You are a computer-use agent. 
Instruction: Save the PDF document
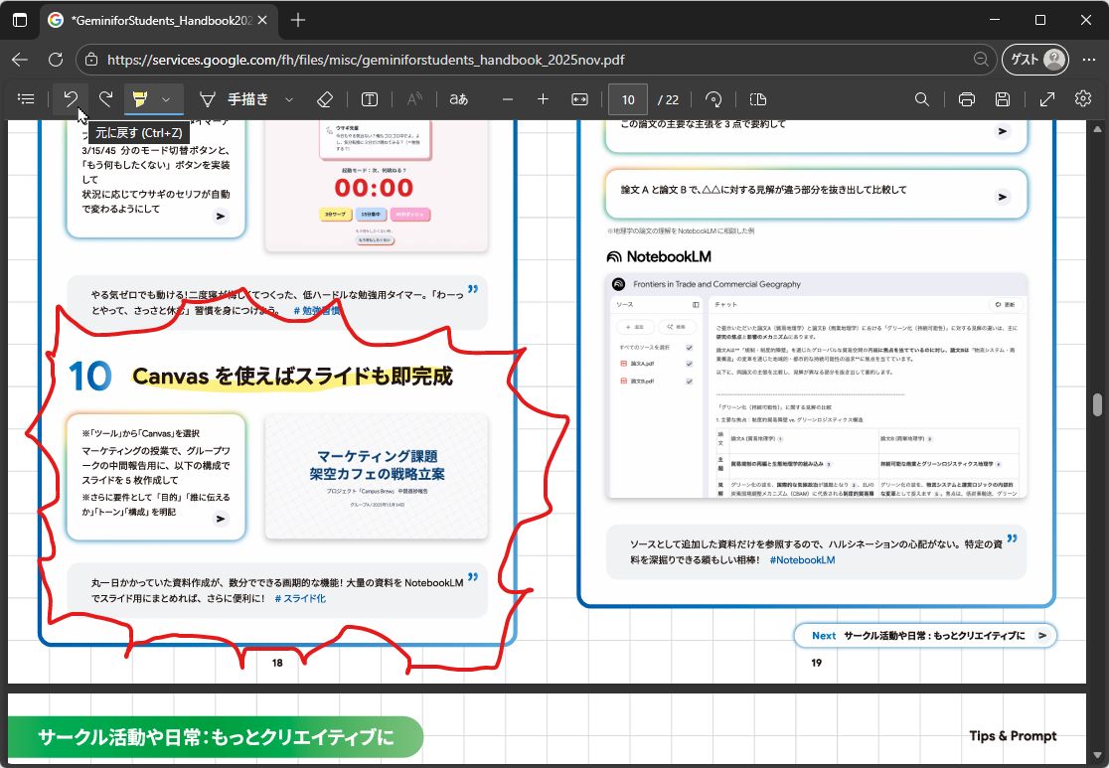point(1003,98)
